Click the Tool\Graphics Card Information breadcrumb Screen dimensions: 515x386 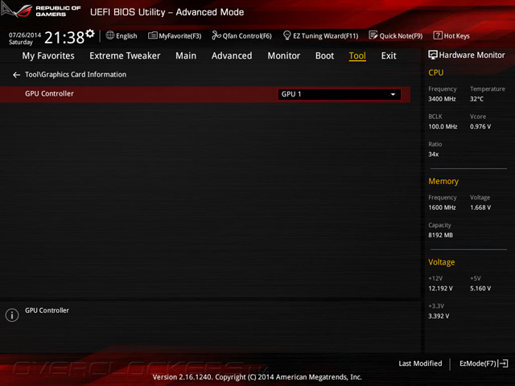pos(76,75)
